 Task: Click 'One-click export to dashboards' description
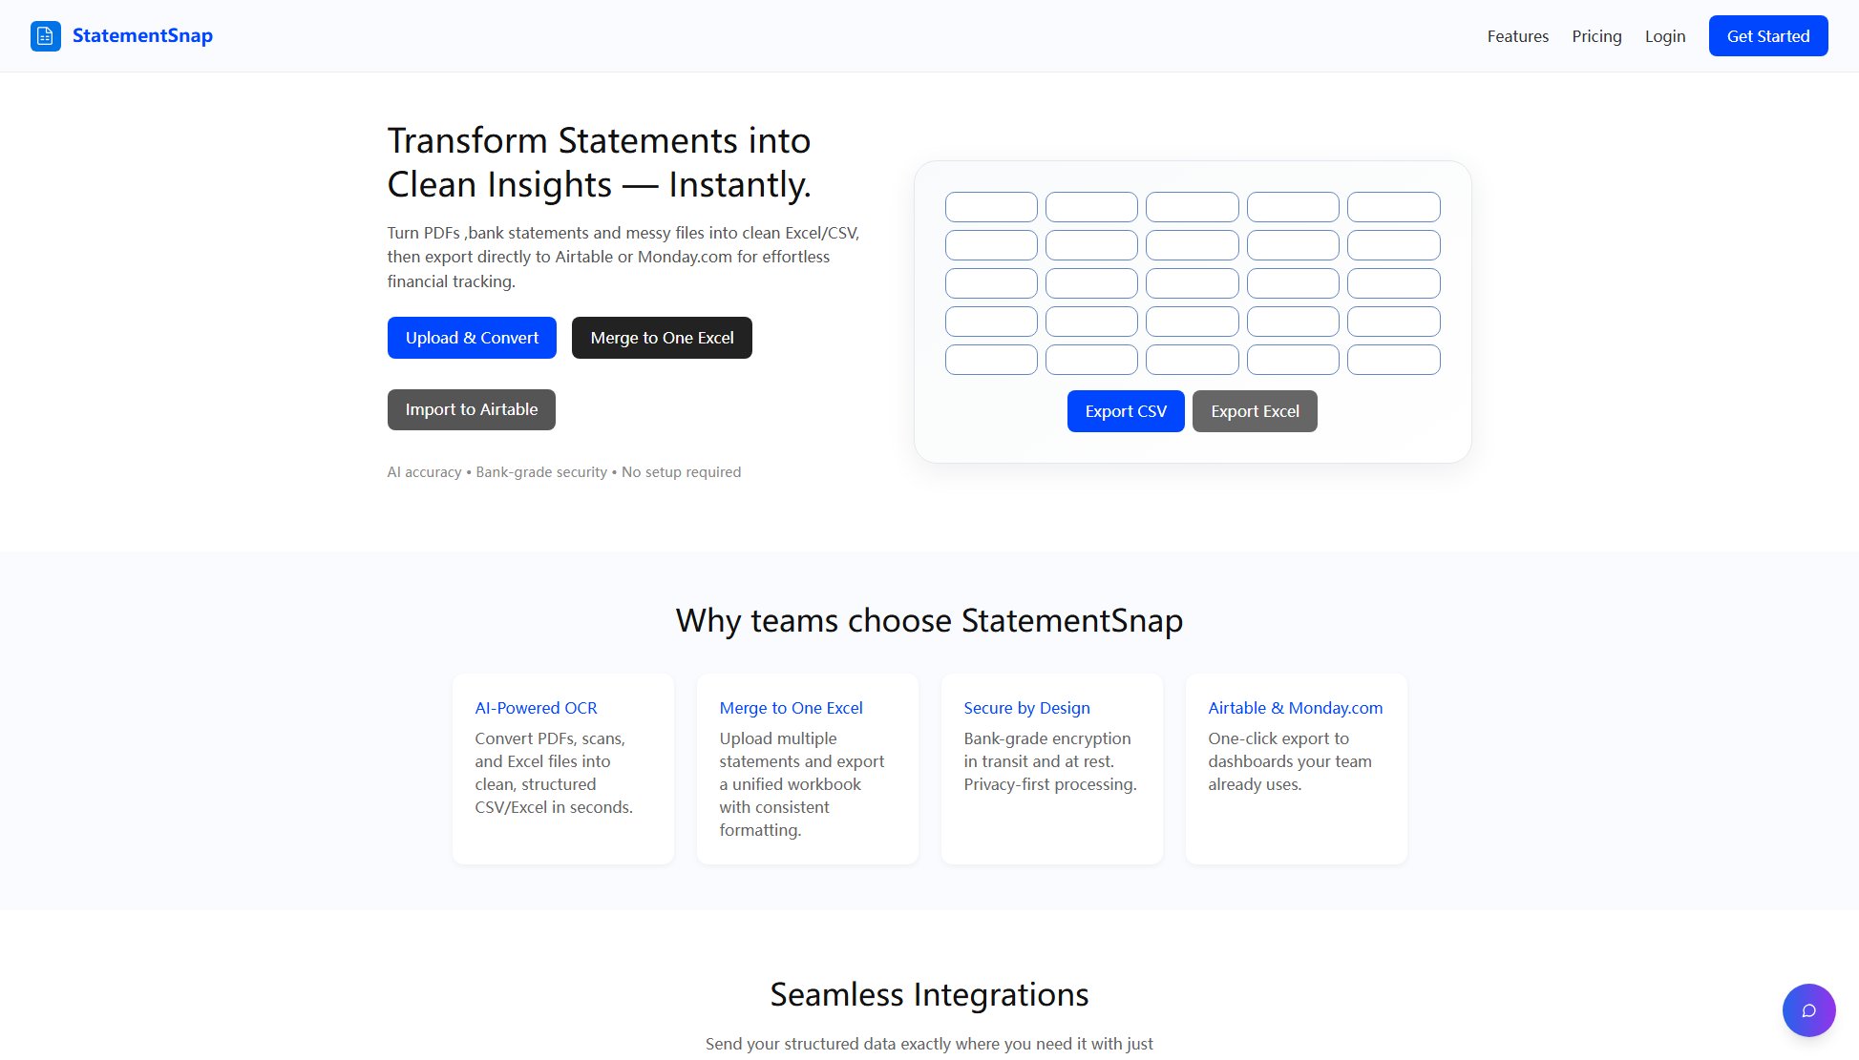pyautogui.click(x=1290, y=761)
